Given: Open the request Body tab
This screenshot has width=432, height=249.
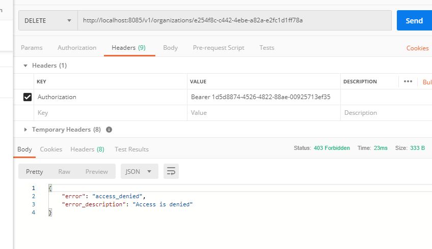Looking at the screenshot, I should pos(170,48).
